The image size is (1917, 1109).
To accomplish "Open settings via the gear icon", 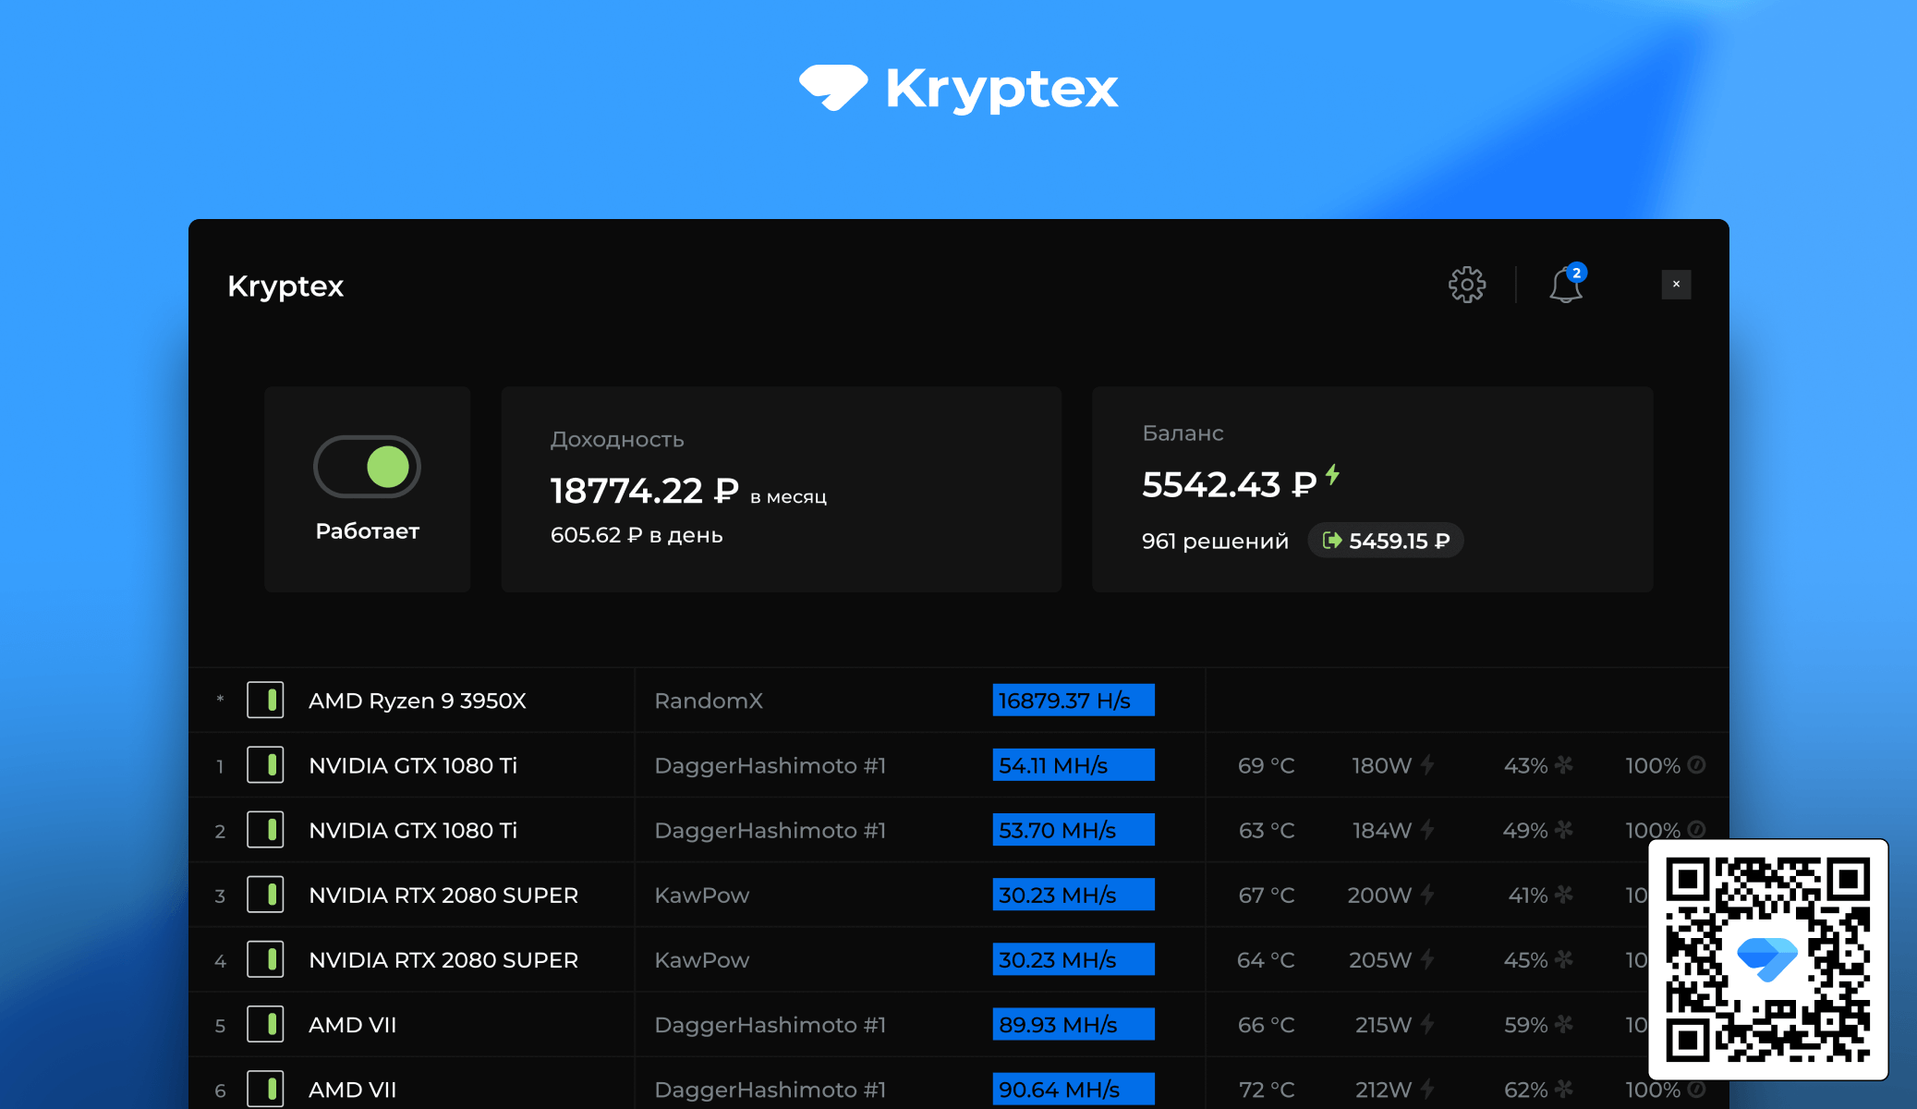I will (x=1466, y=285).
